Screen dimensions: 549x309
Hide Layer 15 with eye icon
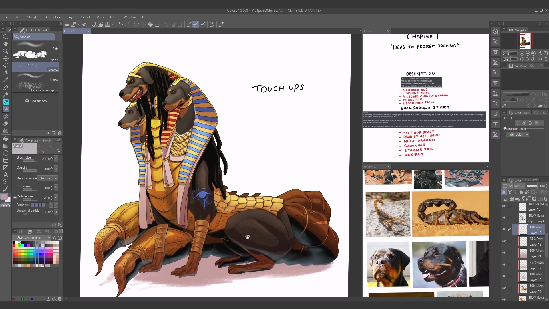504,206
